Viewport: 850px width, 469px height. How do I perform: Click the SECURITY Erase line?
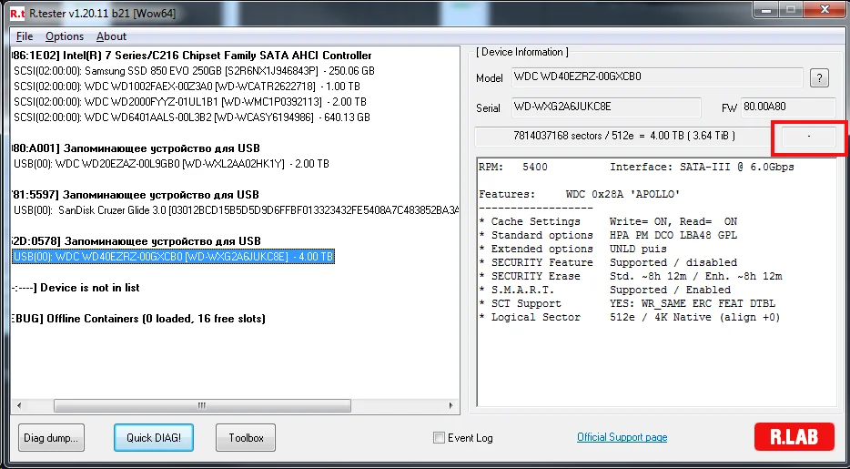(x=631, y=276)
